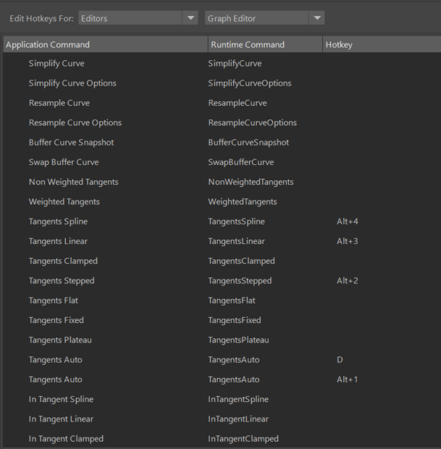
Task: Select Buffer Curve Snapshot row
Action: pos(71,143)
